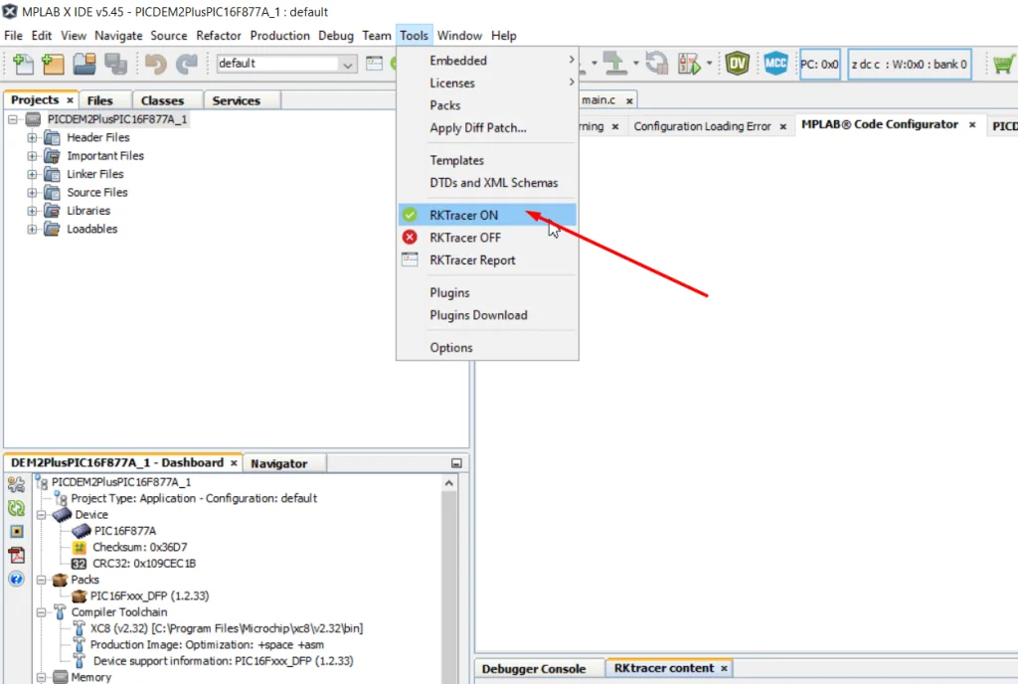
Task: Click the PIC16F877A chip icon in Dashboard
Action: (x=82, y=531)
